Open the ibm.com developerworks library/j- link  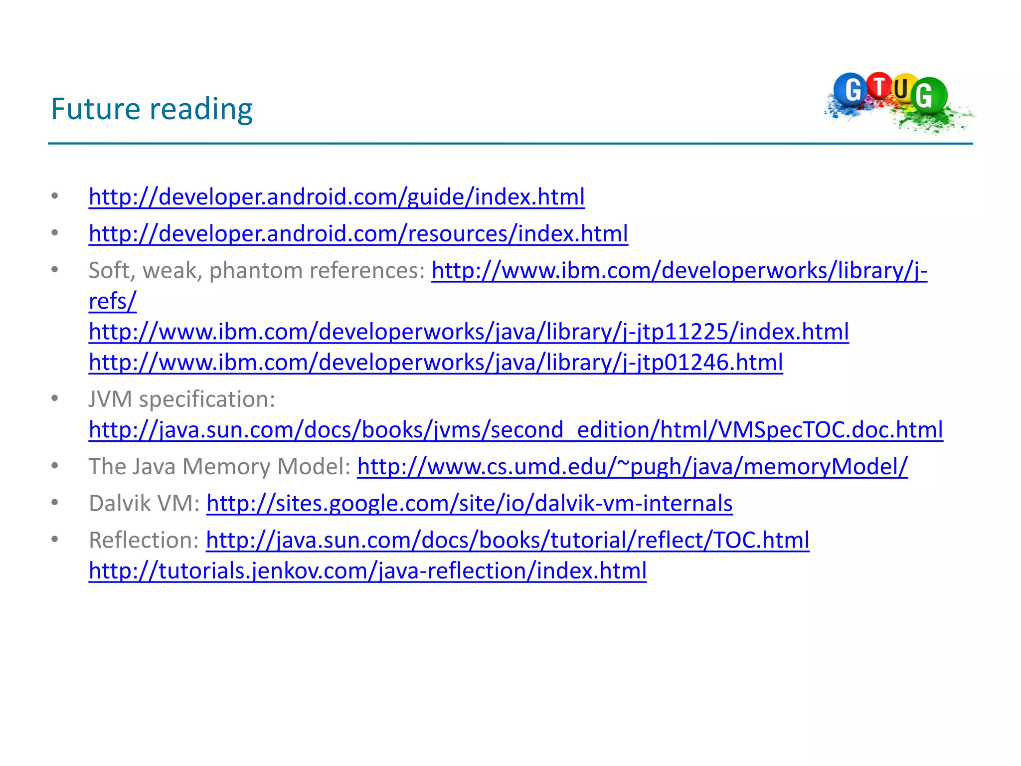(x=679, y=271)
